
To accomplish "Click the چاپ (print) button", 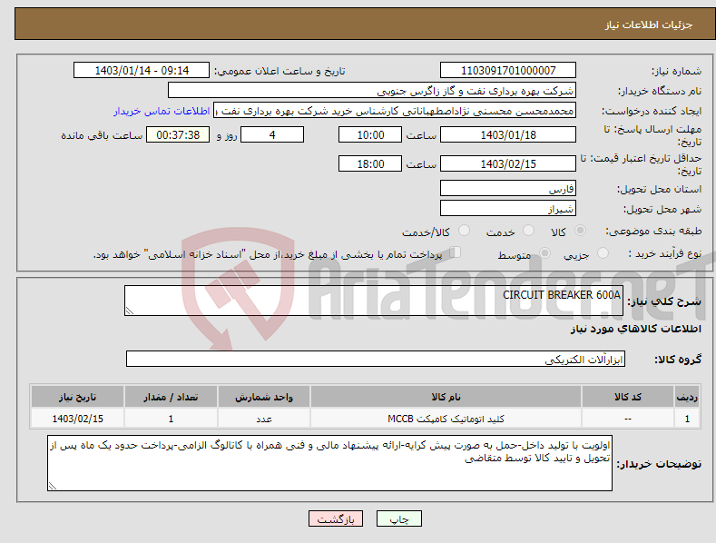I will [x=398, y=518].
